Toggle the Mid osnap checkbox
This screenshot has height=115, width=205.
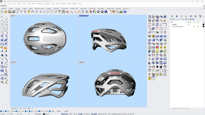[16, 111]
